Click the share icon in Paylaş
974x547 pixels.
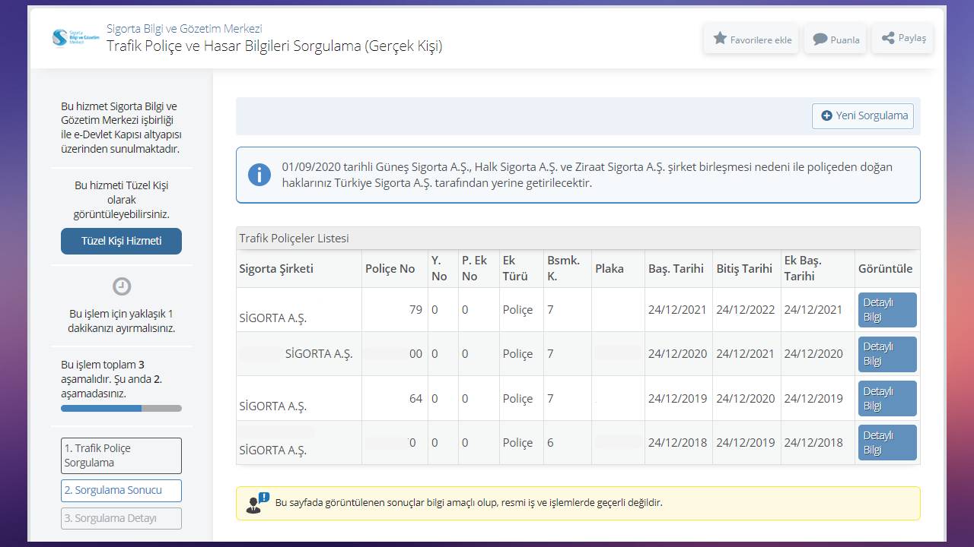click(887, 38)
